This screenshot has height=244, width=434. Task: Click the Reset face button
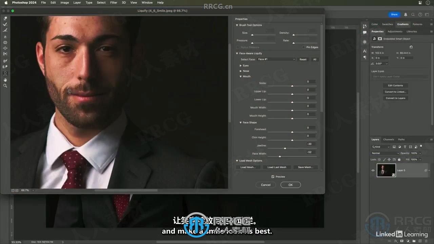(303, 59)
